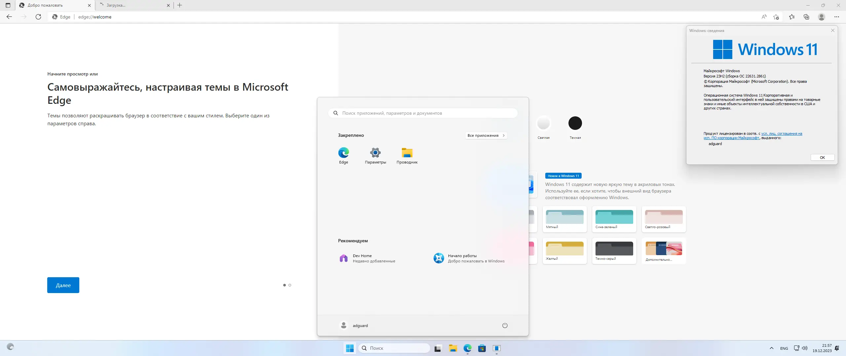Click the Edge back navigation arrow
This screenshot has width=846, height=356.
click(9, 17)
